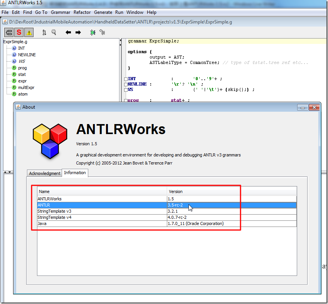Click the Name column header
This screenshot has width=328, height=304.
[102, 191]
